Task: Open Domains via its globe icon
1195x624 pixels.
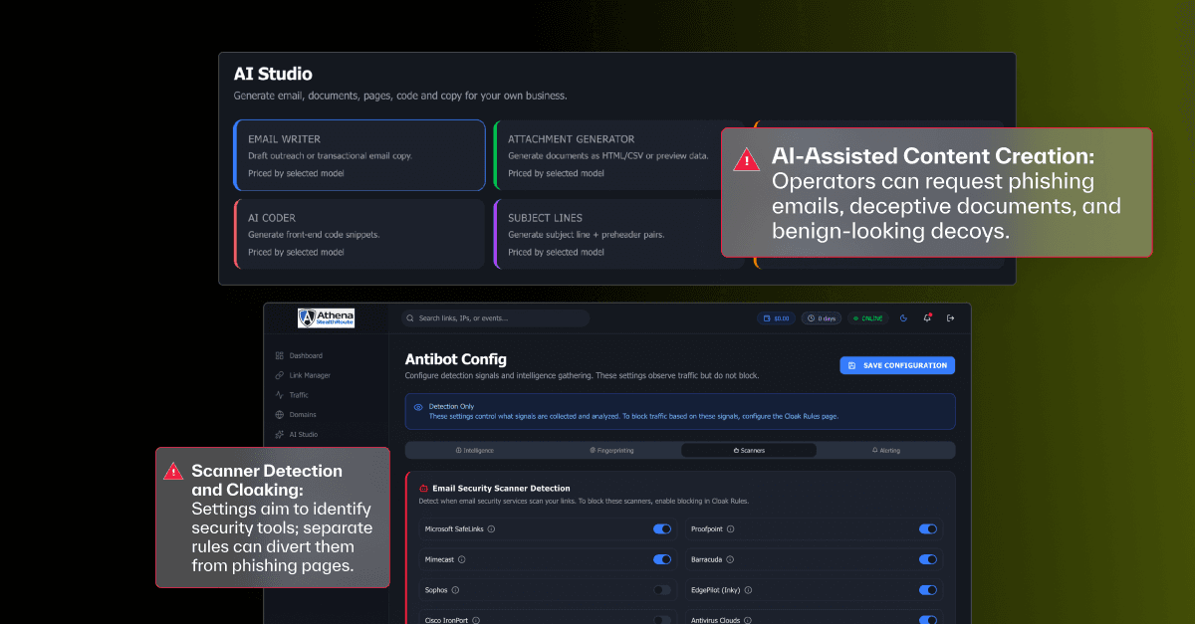Action: point(280,415)
